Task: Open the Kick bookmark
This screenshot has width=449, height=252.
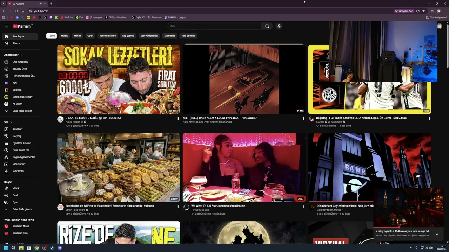Action: [x=80, y=17]
